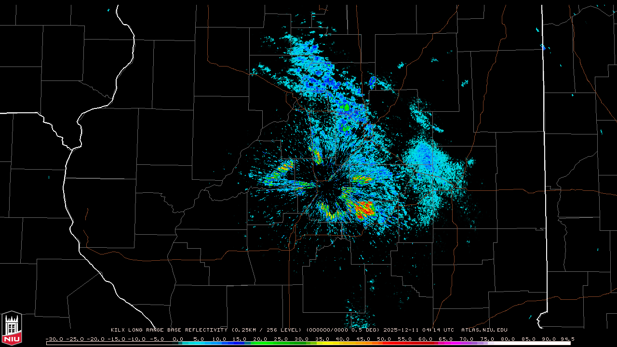Click the KILX Long Range Base Reflectivity title
Viewport: 617px width, 347px height.
coord(169,330)
